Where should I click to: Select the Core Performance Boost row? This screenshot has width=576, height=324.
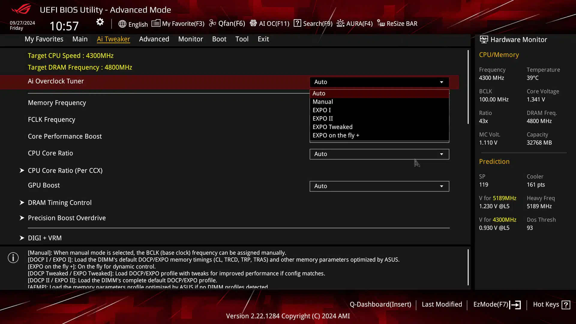click(65, 136)
